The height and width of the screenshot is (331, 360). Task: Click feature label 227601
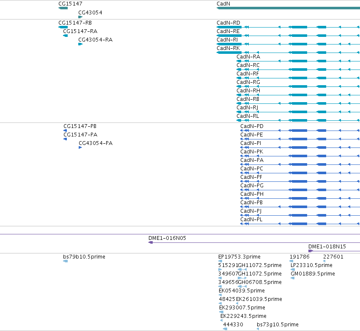pyautogui.click(x=333, y=257)
